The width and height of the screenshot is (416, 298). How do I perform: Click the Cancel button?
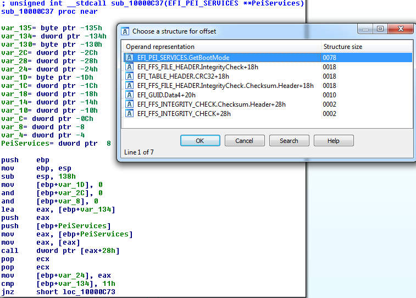click(245, 141)
